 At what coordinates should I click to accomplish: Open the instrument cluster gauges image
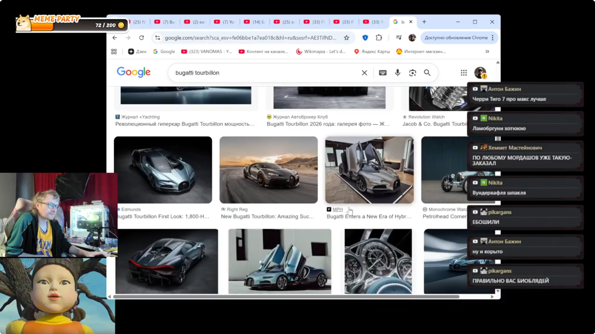coord(378,261)
